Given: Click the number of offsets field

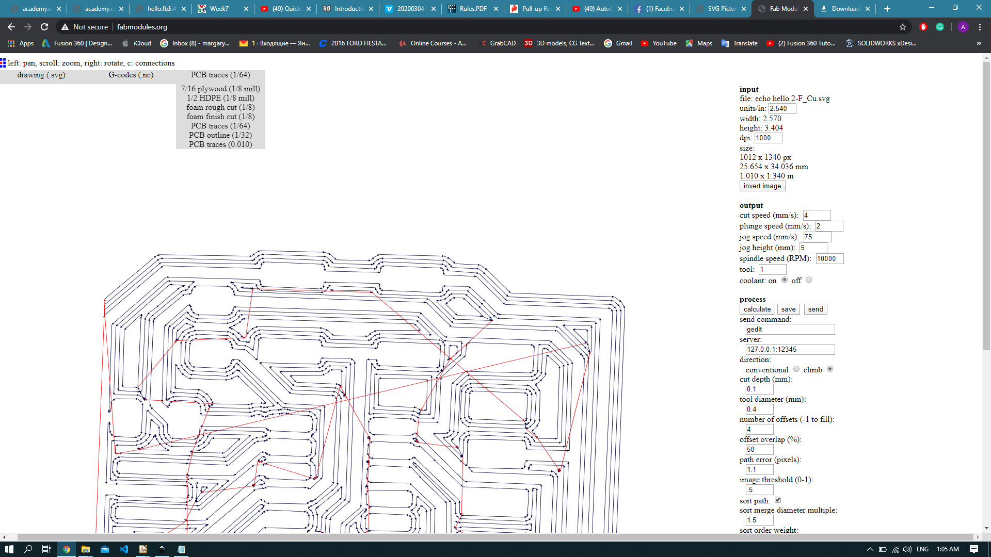Looking at the screenshot, I should 760,430.
